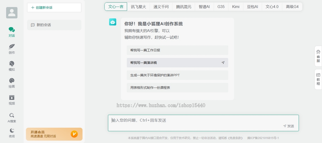Click the plus icon in 创建新会话
Screen dimensions: 322x143
coord(33,8)
